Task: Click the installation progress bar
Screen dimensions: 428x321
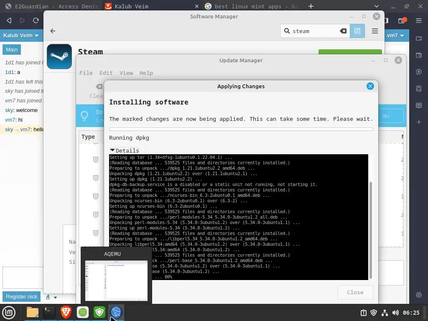Action: (x=241, y=129)
